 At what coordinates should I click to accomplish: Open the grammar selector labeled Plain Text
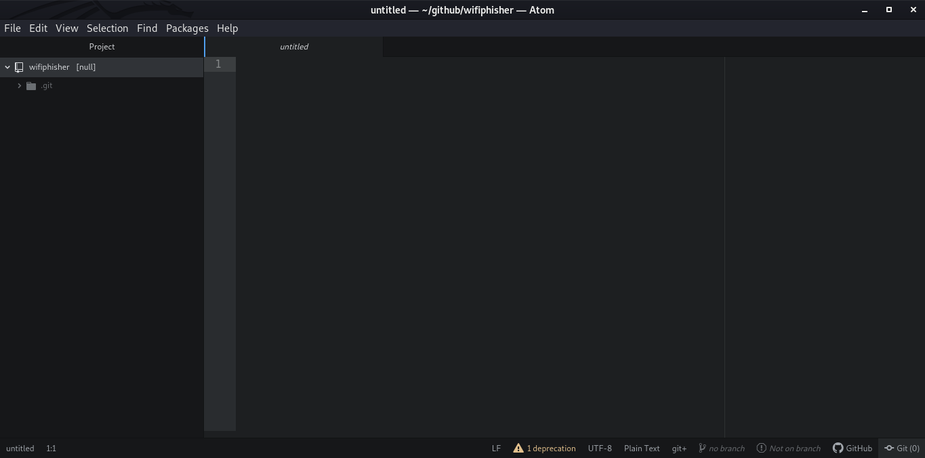tap(641, 448)
